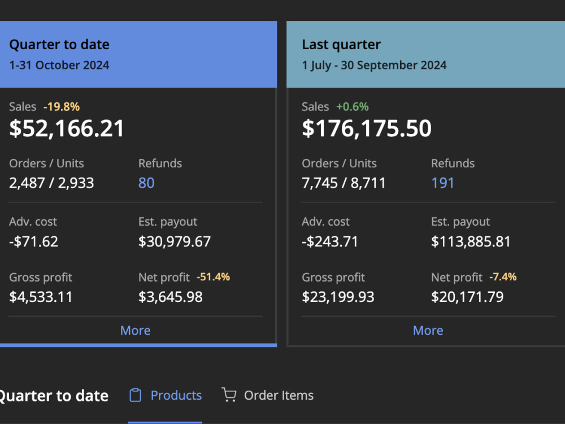
Task: Click the $176,175.50 sales amount
Action: pyautogui.click(x=367, y=128)
